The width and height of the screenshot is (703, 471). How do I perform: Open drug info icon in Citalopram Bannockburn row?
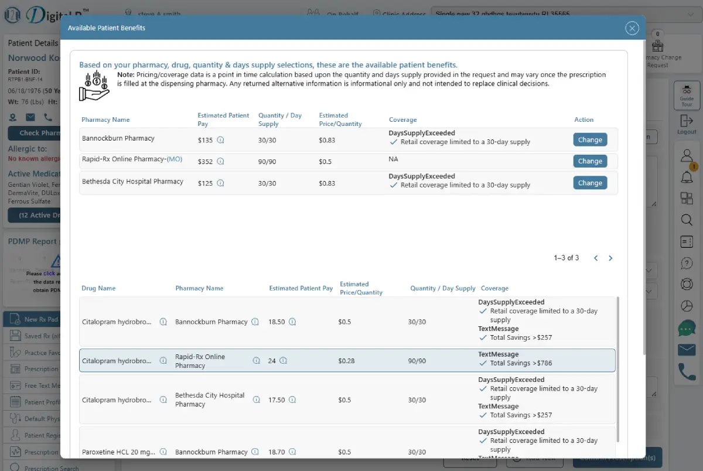163,322
